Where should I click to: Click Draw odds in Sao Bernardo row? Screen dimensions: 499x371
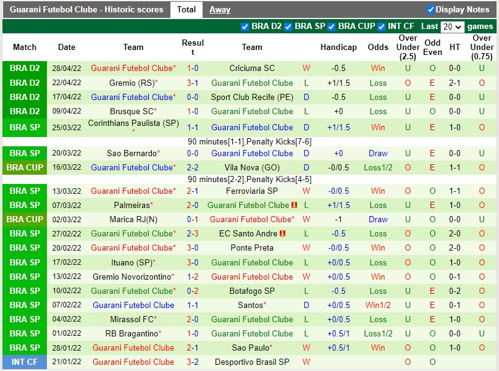click(x=378, y=153)
